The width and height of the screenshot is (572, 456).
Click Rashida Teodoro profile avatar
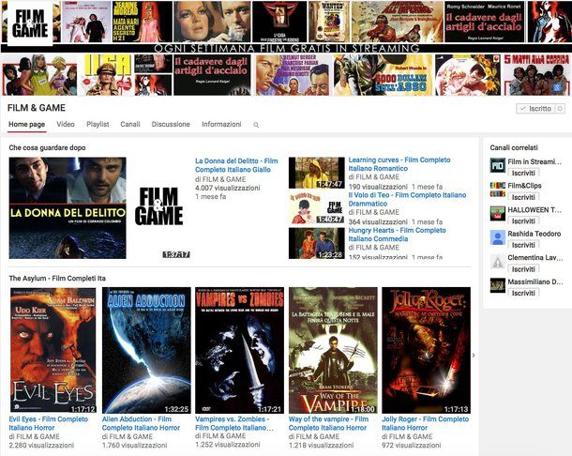498,237
